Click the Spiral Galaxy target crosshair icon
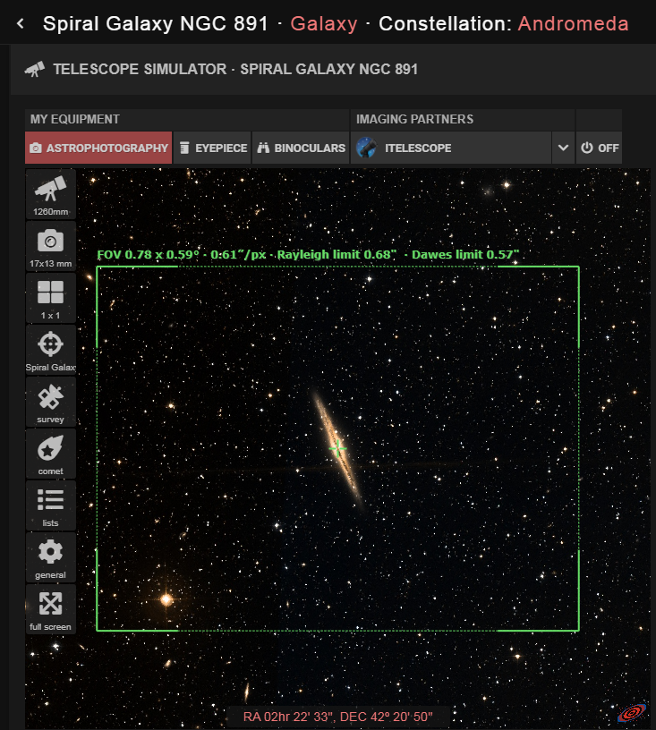Viewport: 656px width, 730px height. 50,350
